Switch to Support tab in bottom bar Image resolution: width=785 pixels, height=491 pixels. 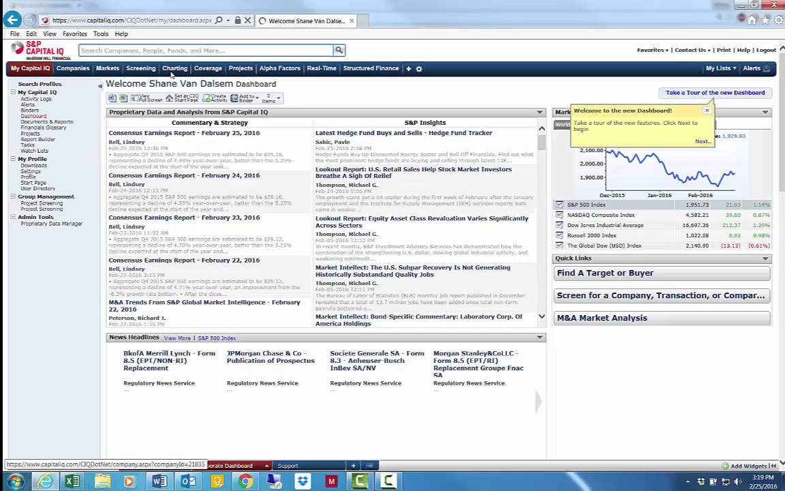tap(288, 466)
